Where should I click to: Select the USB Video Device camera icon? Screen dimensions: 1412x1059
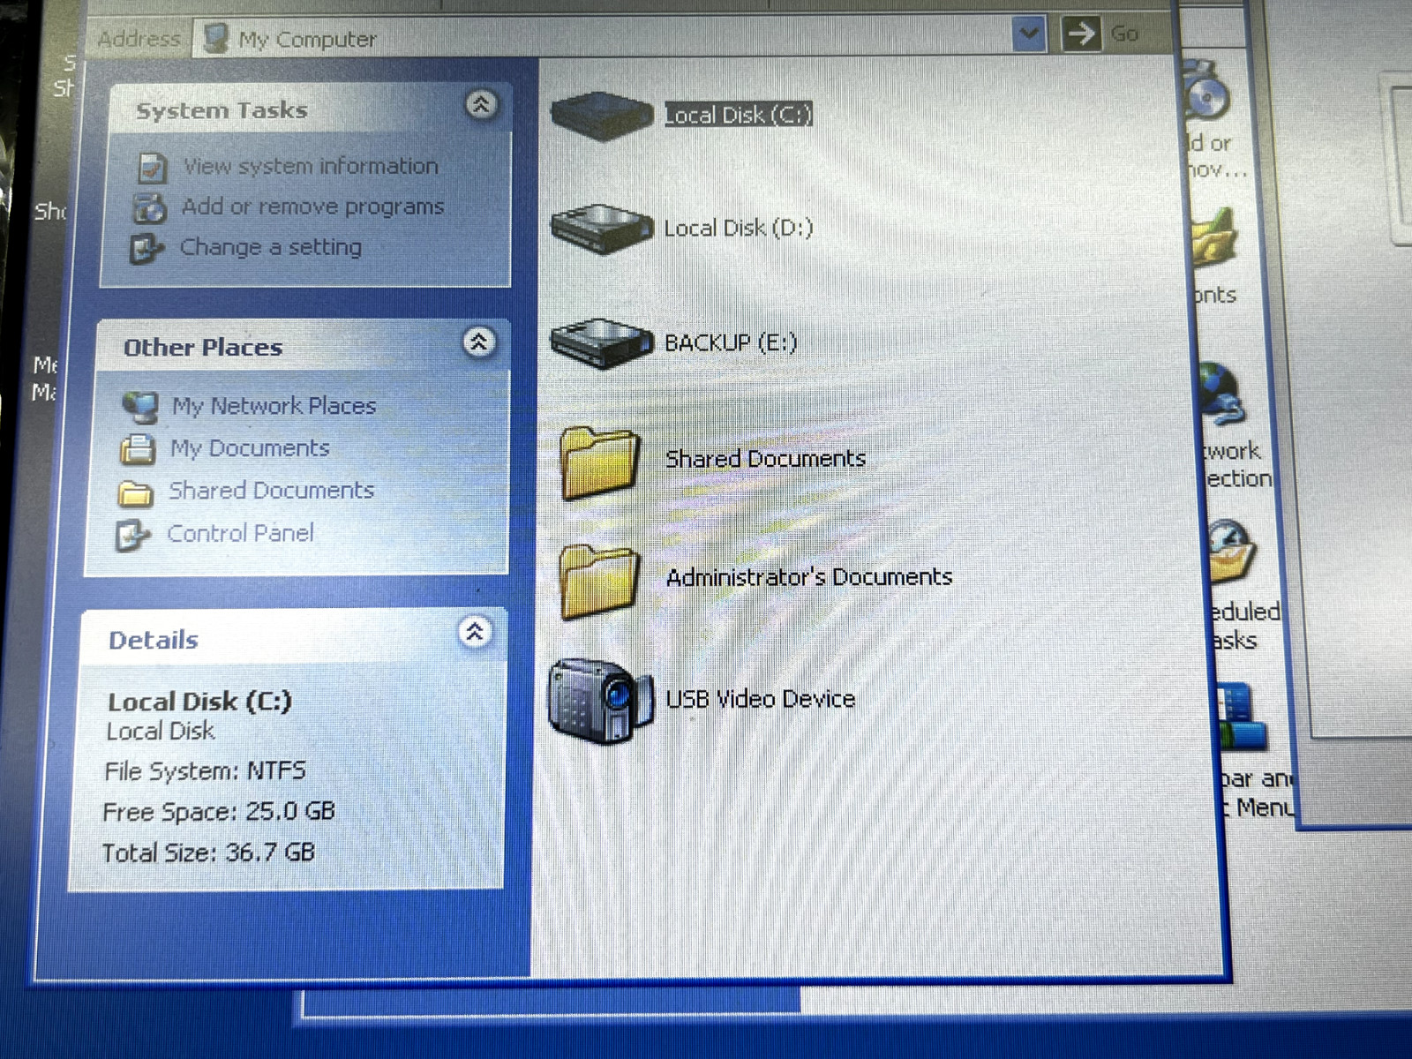(600, 700)
